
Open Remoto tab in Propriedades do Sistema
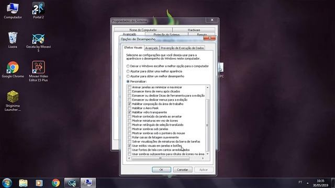[x=202, y=34]
